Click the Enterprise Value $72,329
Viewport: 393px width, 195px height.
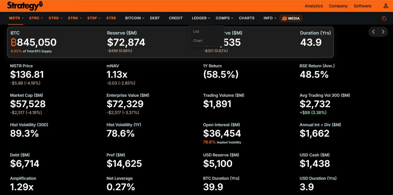tap(125, 104)
